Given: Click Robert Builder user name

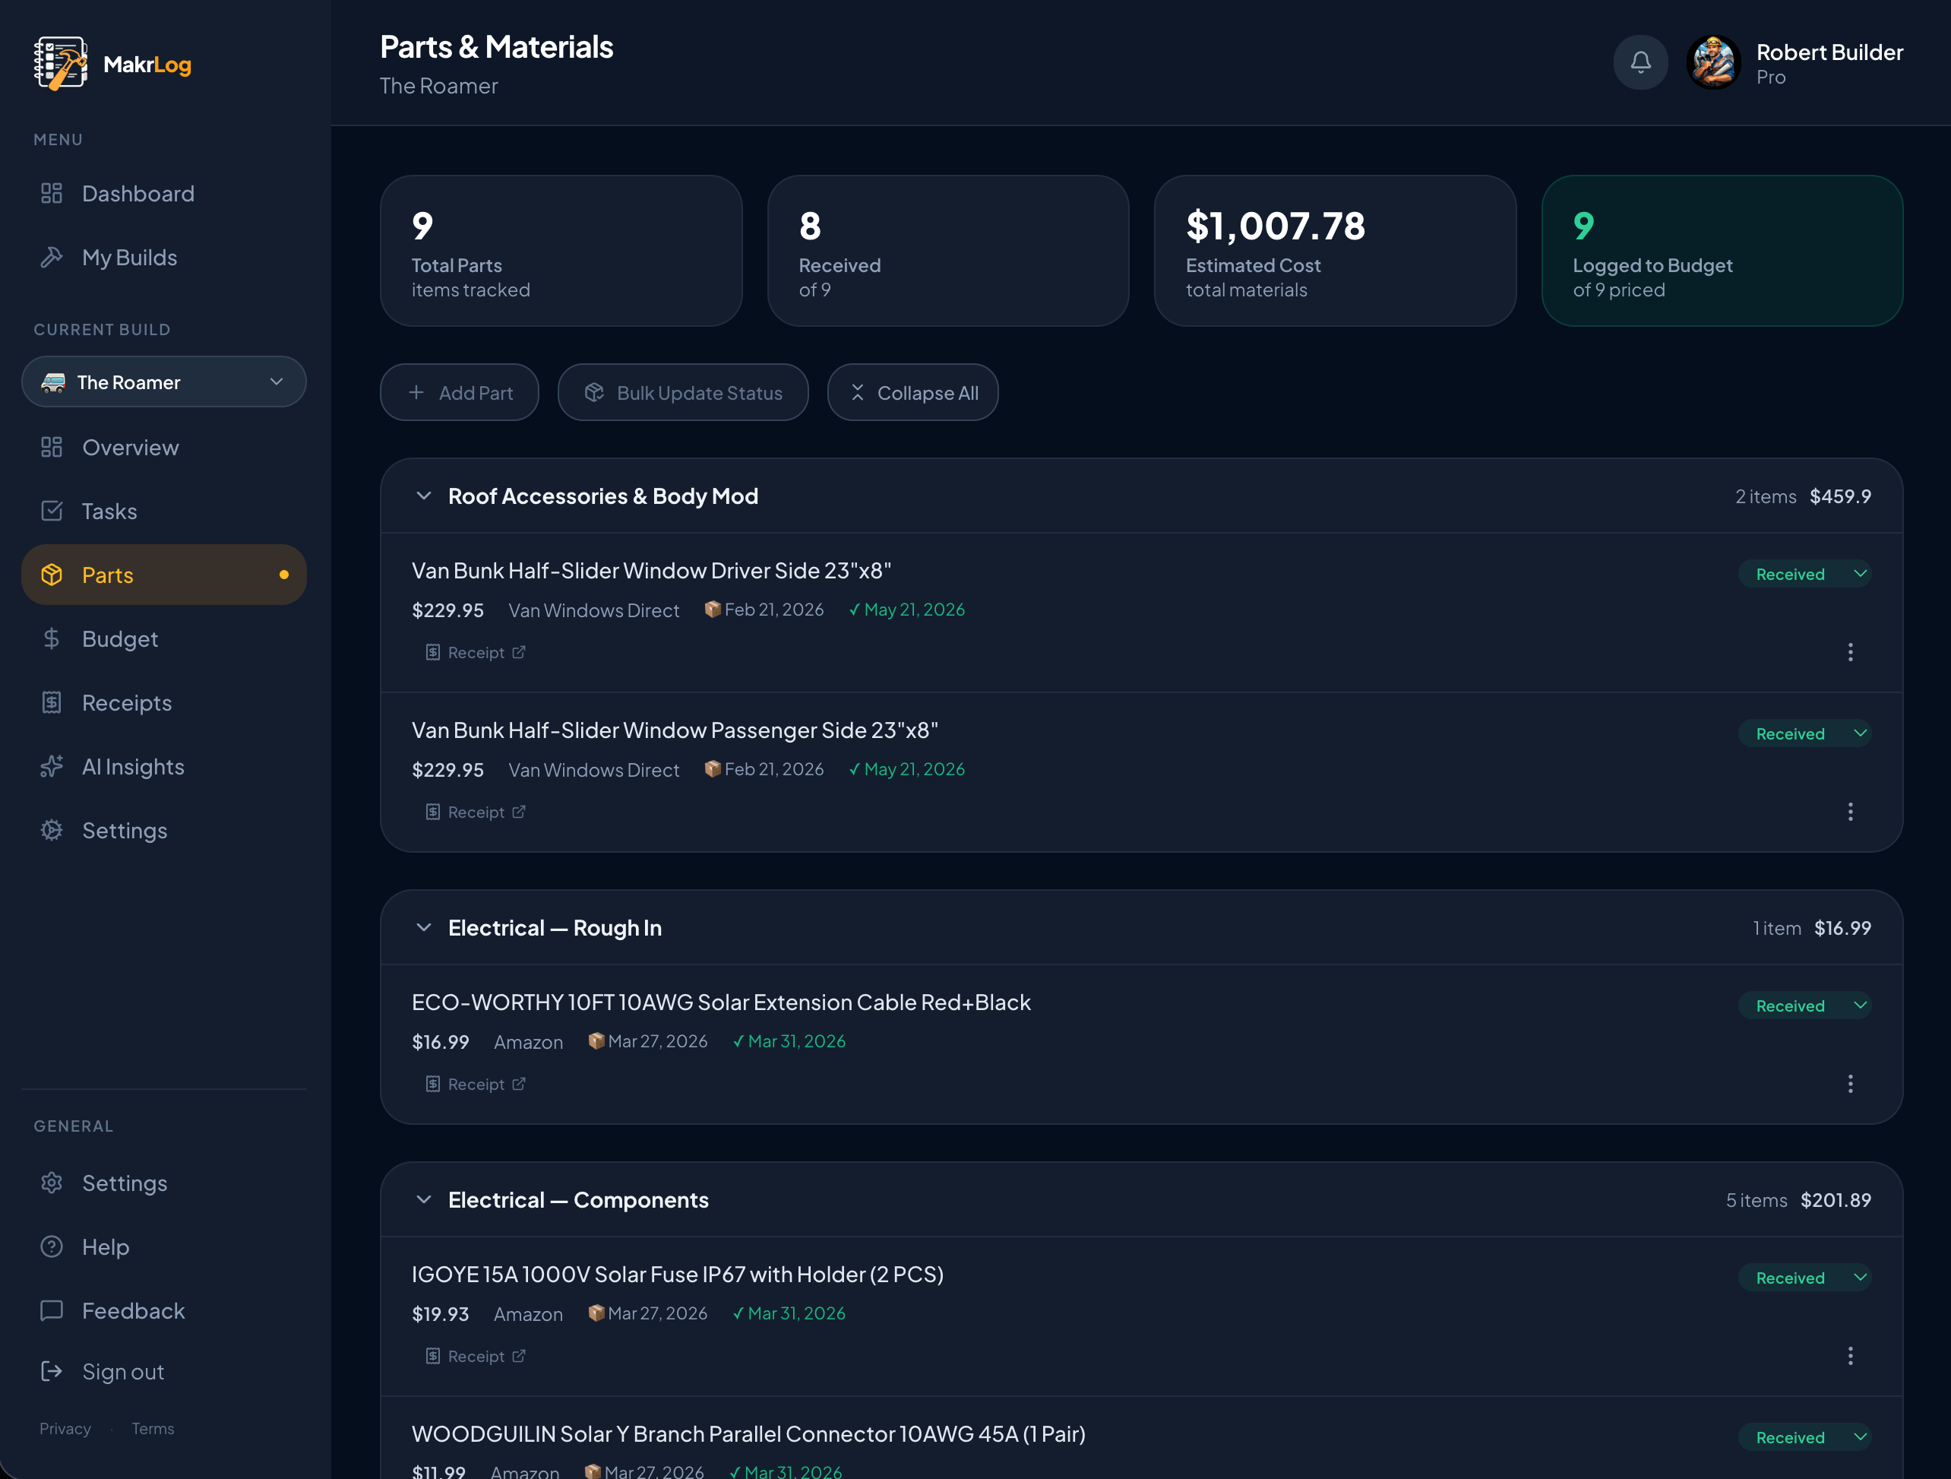Looking at the screenshot, I should pyautogui.click(x=1829, y=52).
